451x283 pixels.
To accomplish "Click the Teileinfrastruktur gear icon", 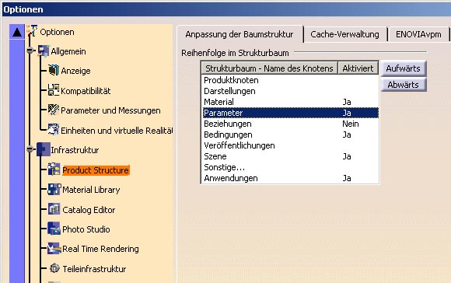I will click(54, 268).
